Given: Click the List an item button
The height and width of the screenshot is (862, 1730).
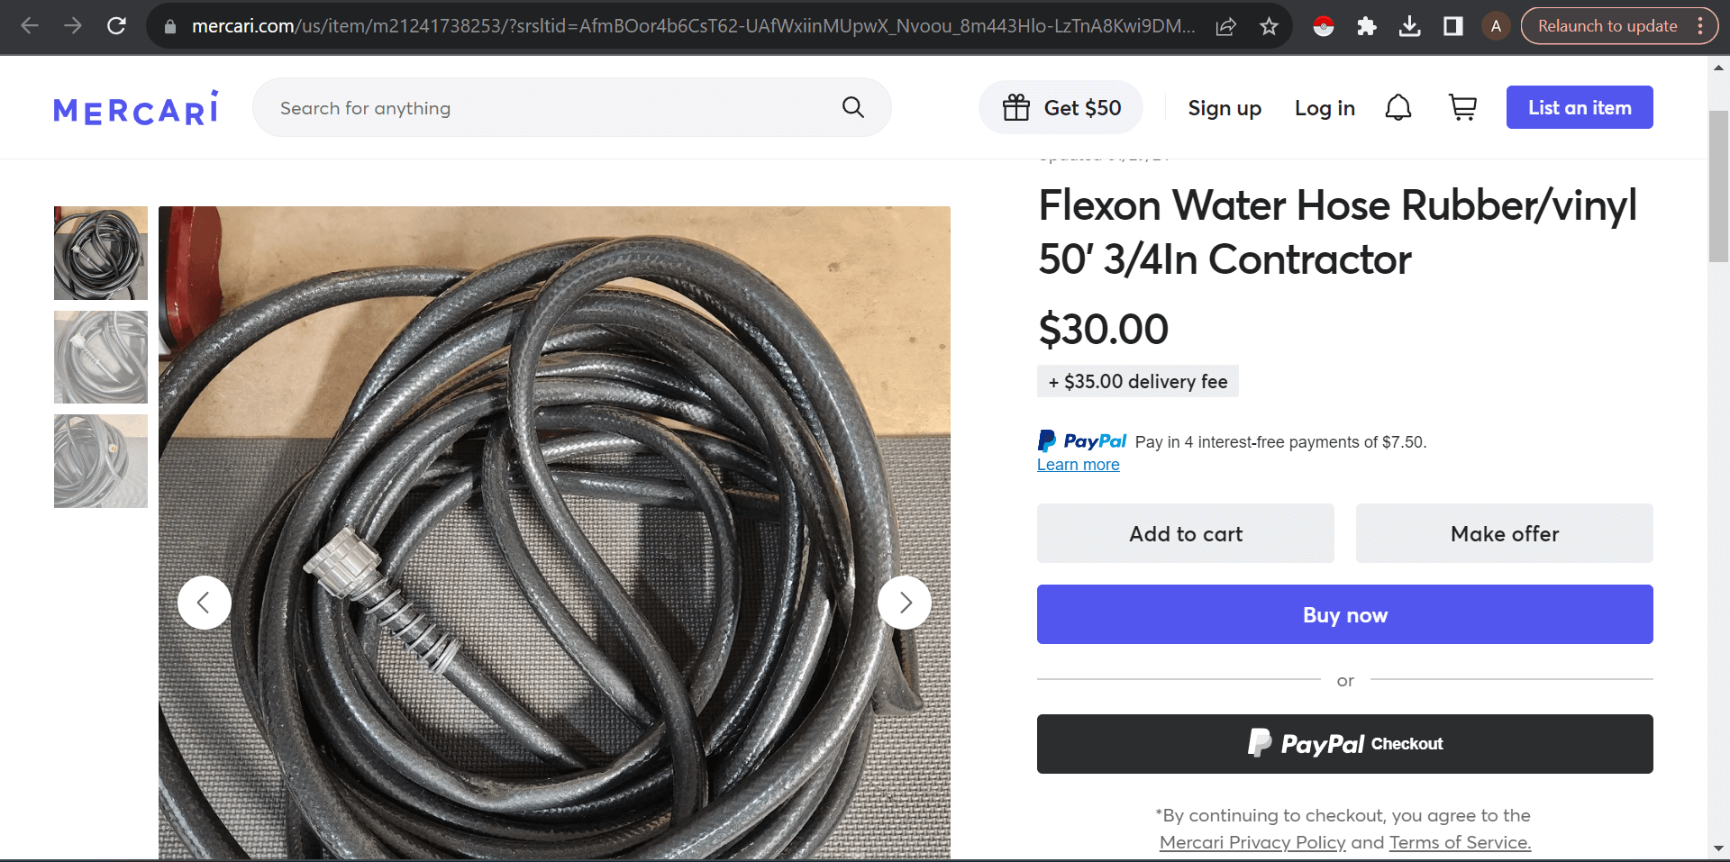Looking at the screenshot, I should pos(1580,107).
